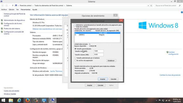Open Administrador de dispositivos link
183x103 pixels.
point(14,20)
